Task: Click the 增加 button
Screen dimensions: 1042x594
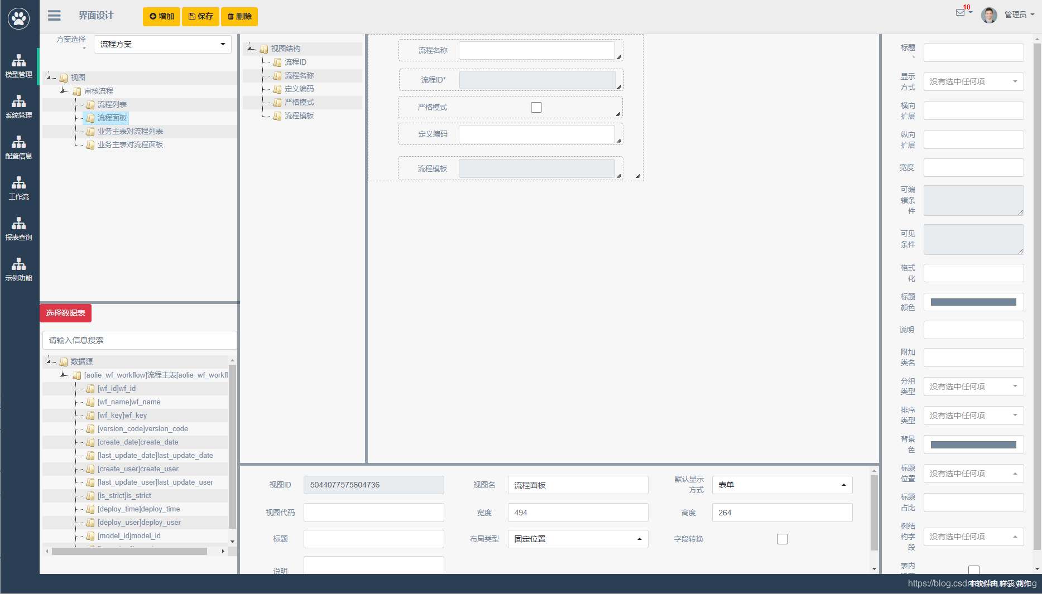Action: click(161, 16)
